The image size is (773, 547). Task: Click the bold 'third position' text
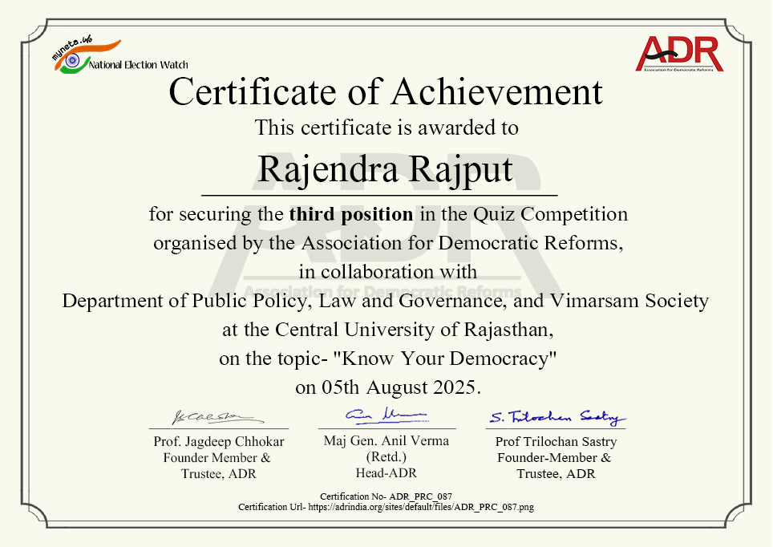point(351,215)
